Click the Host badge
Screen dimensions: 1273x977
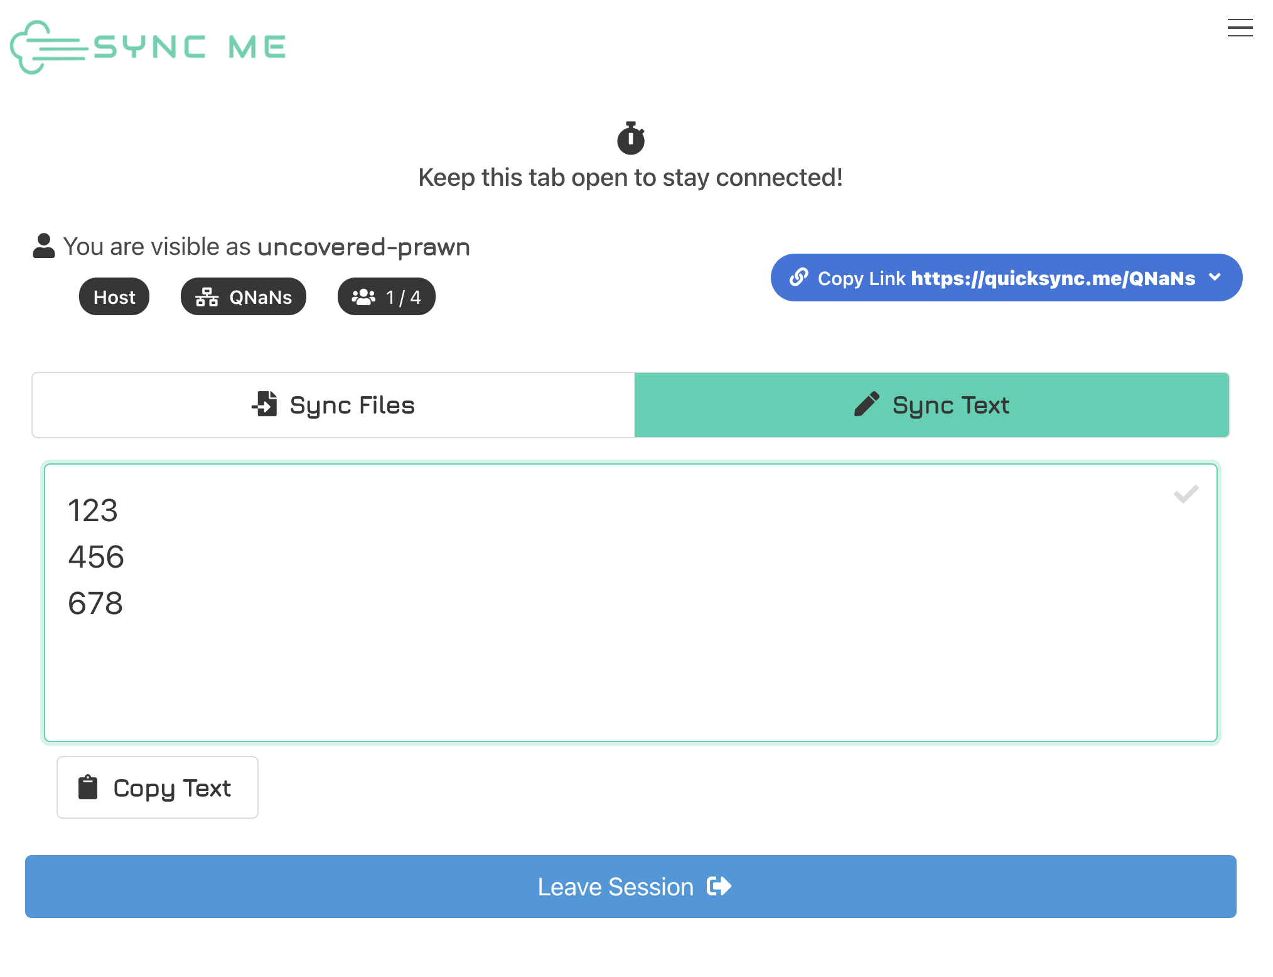pyautogui.click(x=114, y=297)
